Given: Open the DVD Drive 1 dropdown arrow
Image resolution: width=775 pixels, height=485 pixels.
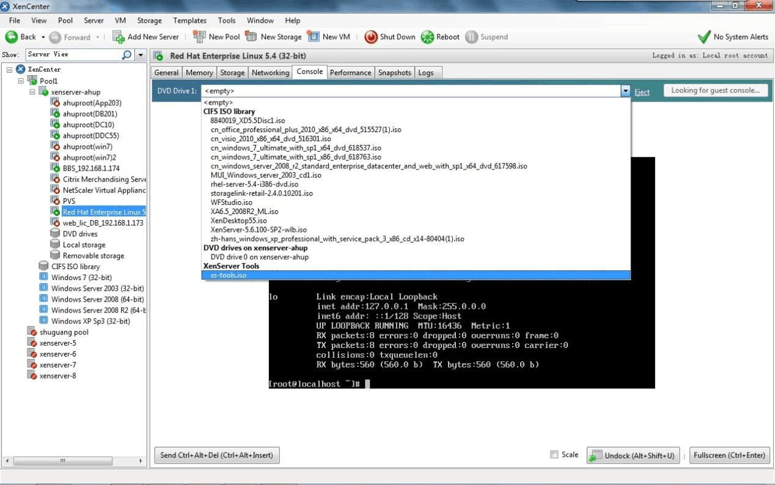Looking at the screenshot, I should point(625,91).
